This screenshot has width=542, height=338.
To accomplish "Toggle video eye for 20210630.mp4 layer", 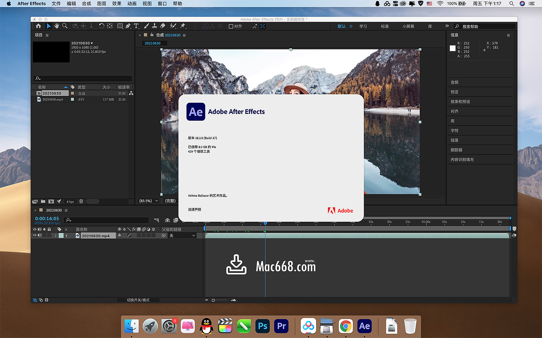I will (35, 236).
